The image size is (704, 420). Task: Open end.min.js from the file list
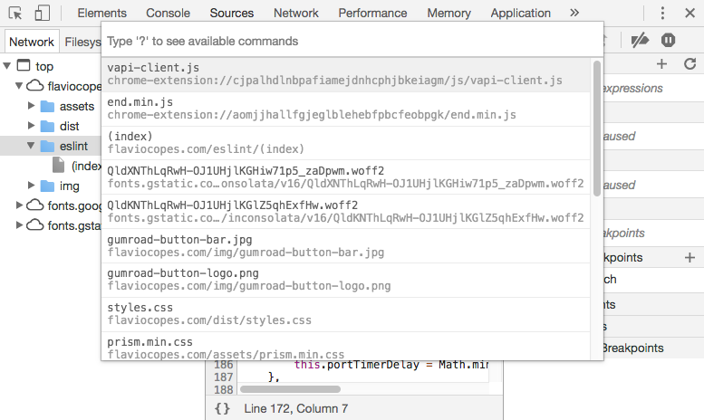346,109
